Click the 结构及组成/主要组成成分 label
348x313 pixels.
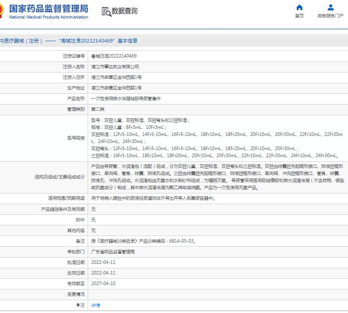click(x=60, y=177)
